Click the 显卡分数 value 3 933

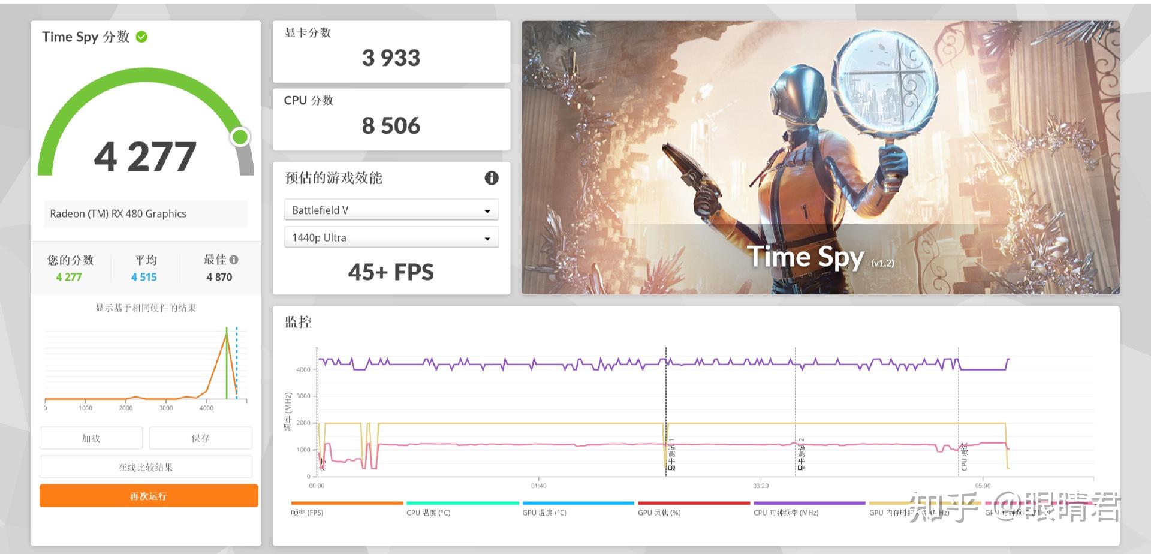(x=391, y=58)
